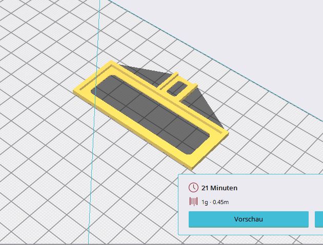Click the partially visible button beside Vorschau

click(318, 219)
